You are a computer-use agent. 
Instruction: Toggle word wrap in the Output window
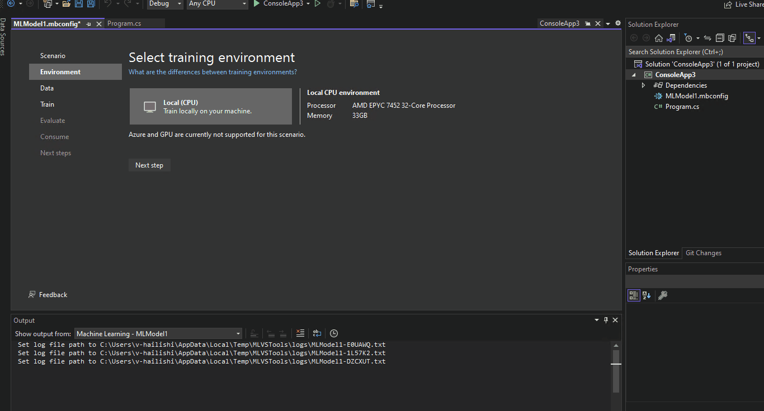click(x=317, y=333)
